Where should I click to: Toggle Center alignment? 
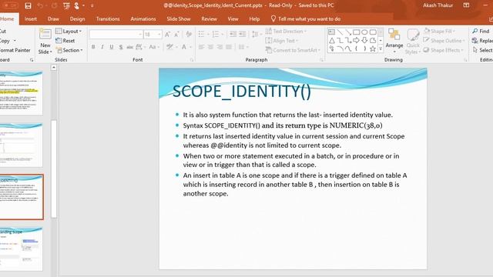point(210,47)
